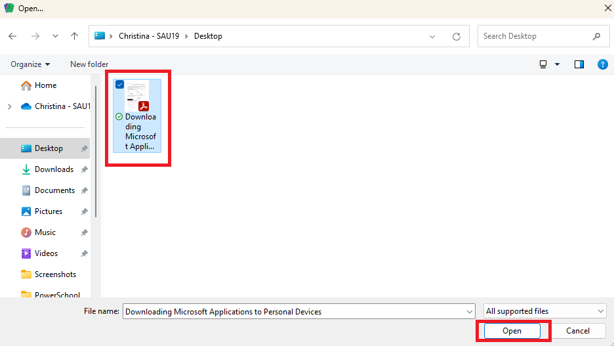Screen dimensions: 614x346
Task: Select Desktop in the navigation pane
Action: (x=45, y=148)
